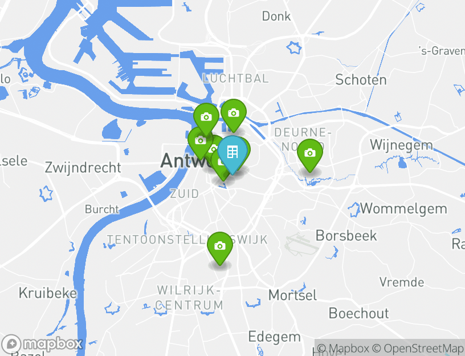Click the Wijnegem town label
This screenshot has height=356, width=465.
401,145
